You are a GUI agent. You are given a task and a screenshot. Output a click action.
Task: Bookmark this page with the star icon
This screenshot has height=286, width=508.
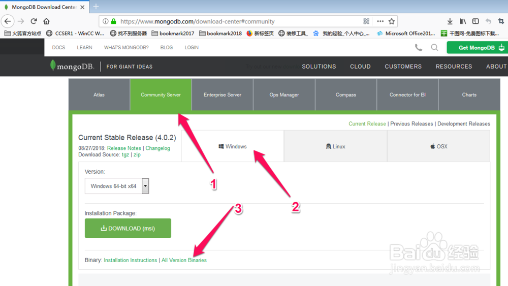pos(392,21)
